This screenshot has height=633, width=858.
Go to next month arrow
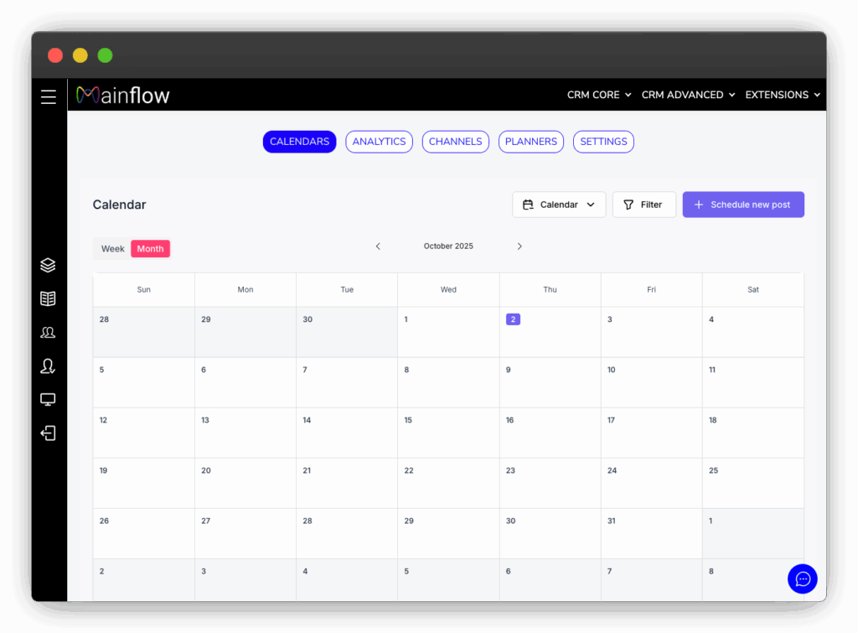tap(519, 246)
